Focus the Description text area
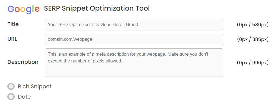This screenshot has height=104, width=277. point(134,62)
